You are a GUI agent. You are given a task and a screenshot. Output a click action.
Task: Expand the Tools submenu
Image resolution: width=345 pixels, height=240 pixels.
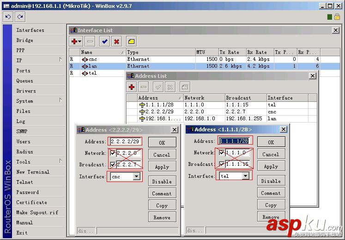(x=61, y=161)
